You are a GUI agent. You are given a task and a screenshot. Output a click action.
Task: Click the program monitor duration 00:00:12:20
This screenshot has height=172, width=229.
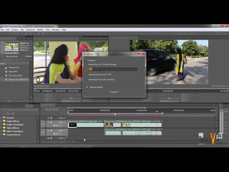(x=219, y=86)
